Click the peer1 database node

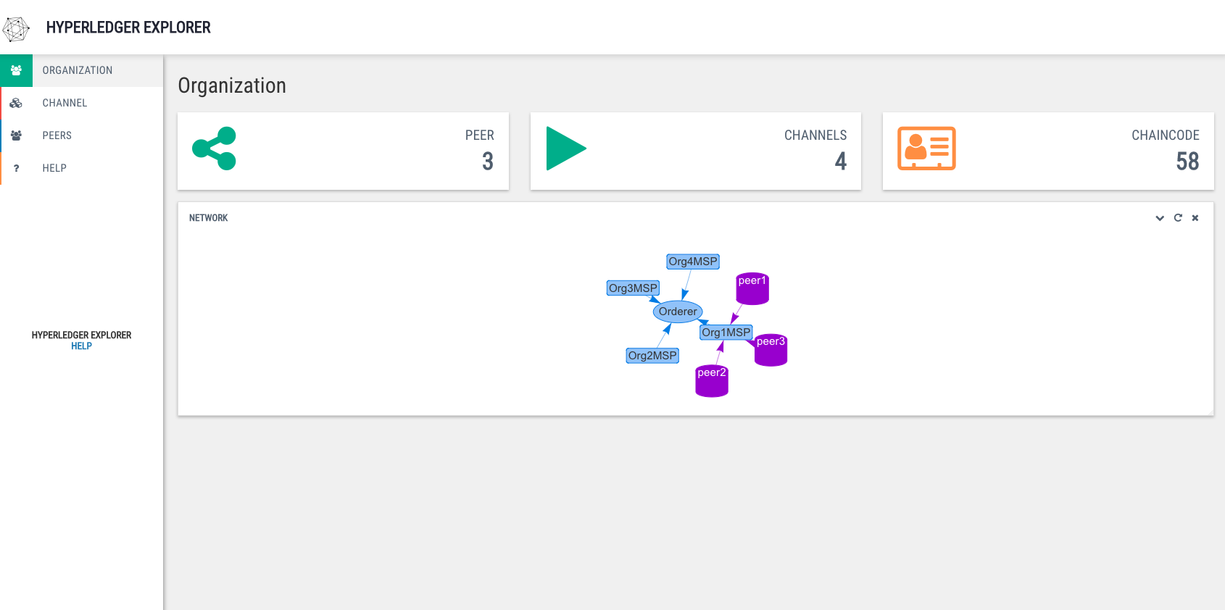pos(752,288)
